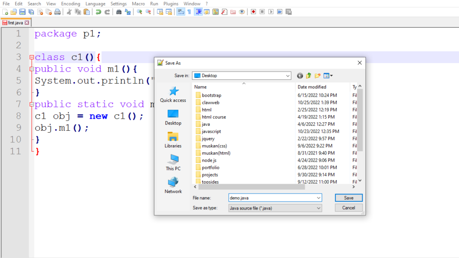Select Network in places bar
The height and width of the screenshot is (258, 459).
click(173, 185)
